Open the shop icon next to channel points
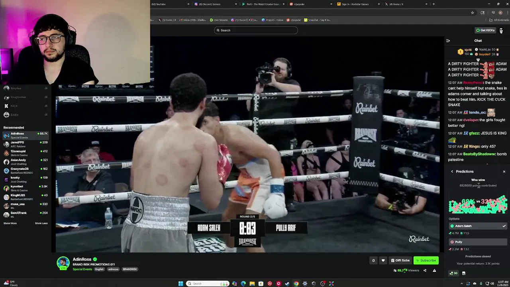This screenshot has width=510, height=287. pyautogui.click(x=464, y=273)
